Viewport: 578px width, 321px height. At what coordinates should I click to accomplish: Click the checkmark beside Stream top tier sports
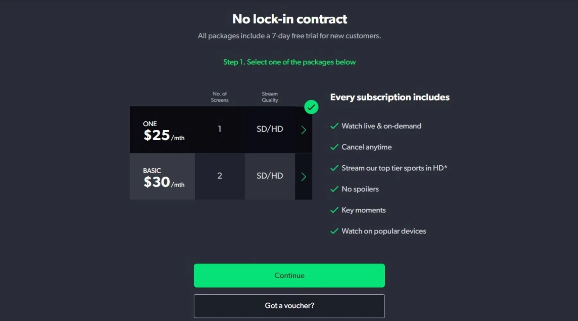click(334, 168)
